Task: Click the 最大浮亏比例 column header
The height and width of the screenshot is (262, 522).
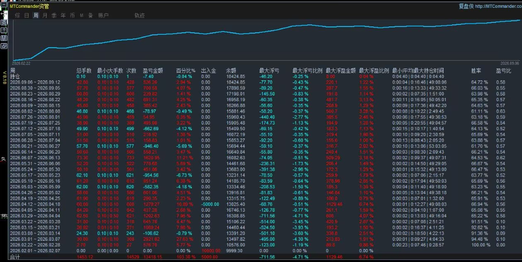Action: pyautogui.click(x=307, y=71)
